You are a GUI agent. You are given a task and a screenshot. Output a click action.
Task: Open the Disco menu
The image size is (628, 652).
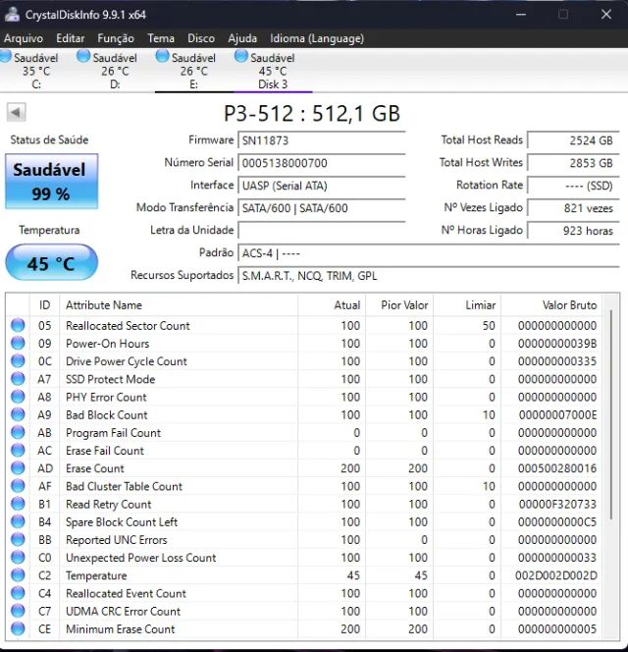(201, 38)
